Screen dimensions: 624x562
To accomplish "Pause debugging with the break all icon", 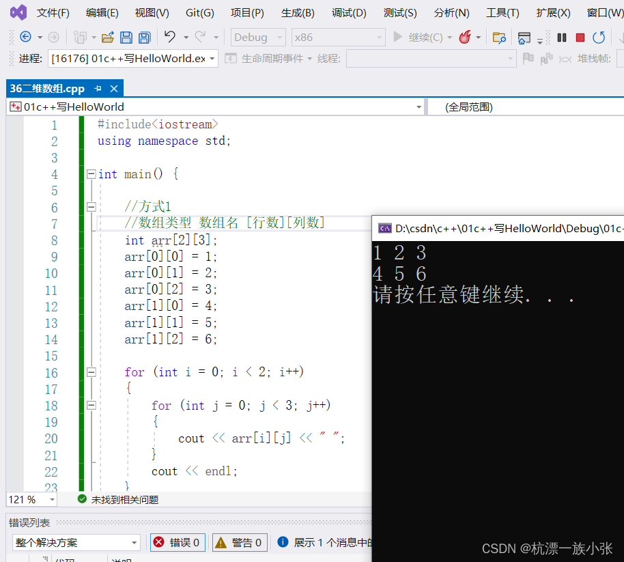I will [561, 38].
